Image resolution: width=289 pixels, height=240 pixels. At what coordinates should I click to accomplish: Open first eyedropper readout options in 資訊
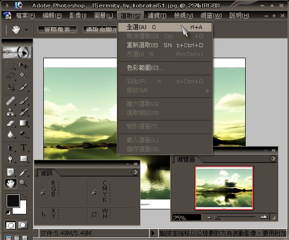click(43, 192)
